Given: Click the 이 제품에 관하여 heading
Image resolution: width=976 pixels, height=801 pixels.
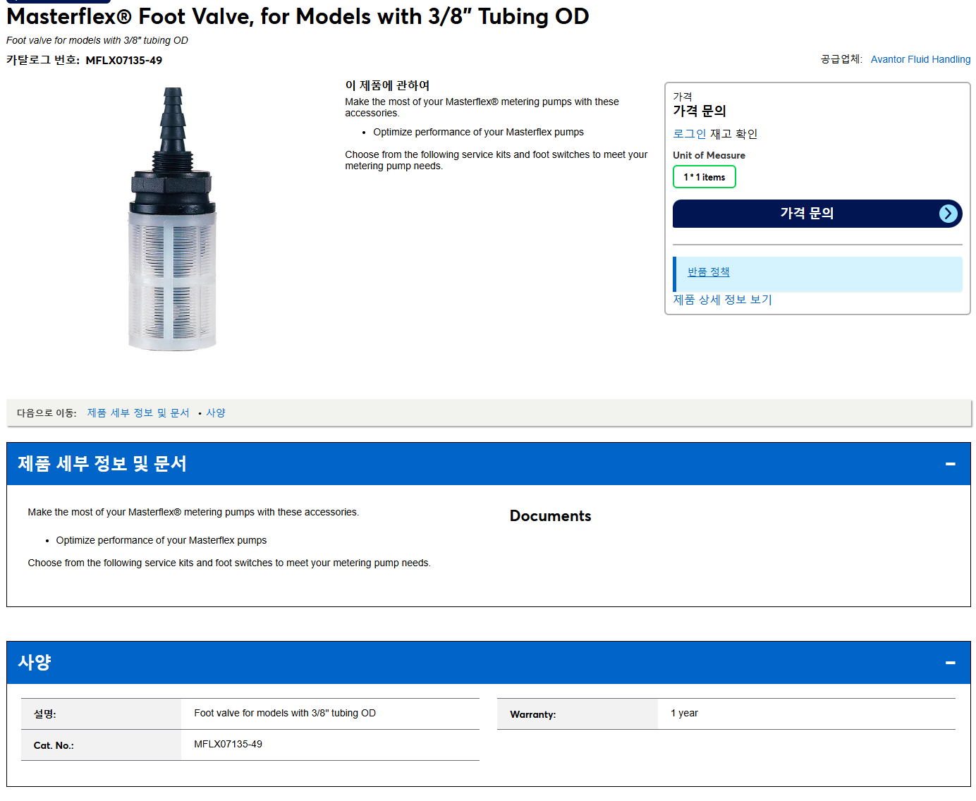Looking at the screenshot, I should pos(387,85).
